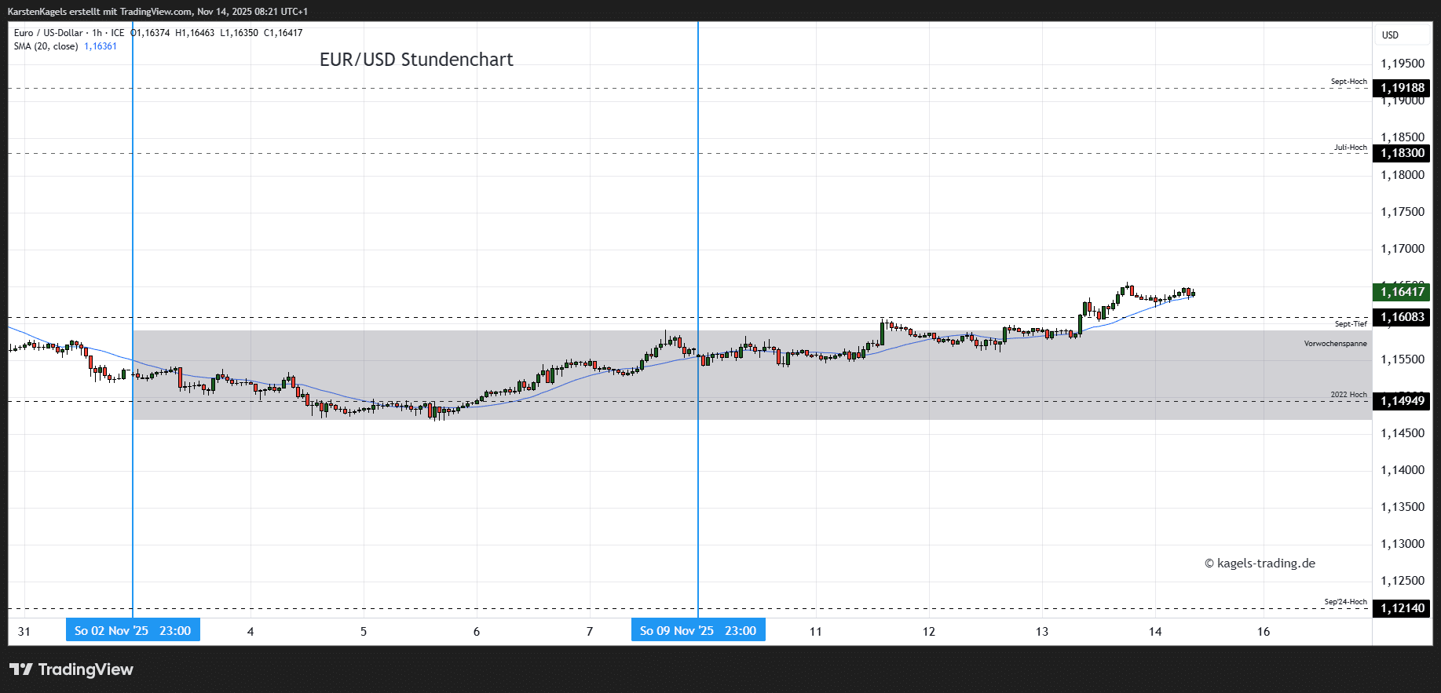
Task: Click the Vorwochenspanne label in shaded zone
Action: 1335,344
